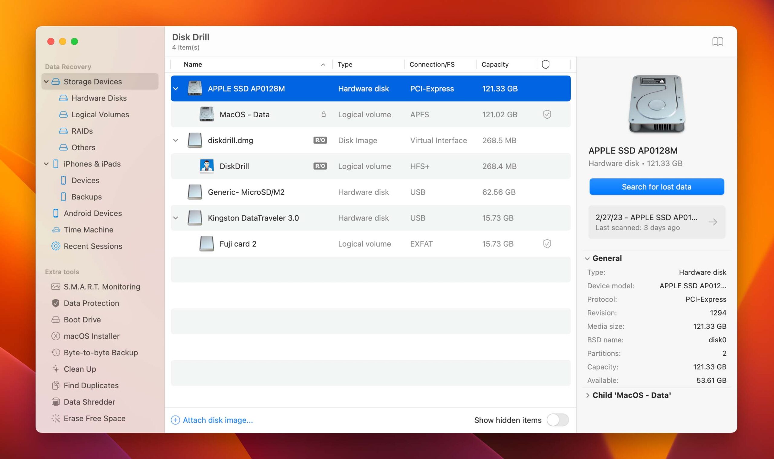Click the 4 item(s) count under title
Image resolution: width=774 pixels, height=459 pixels.
(186, 47)
